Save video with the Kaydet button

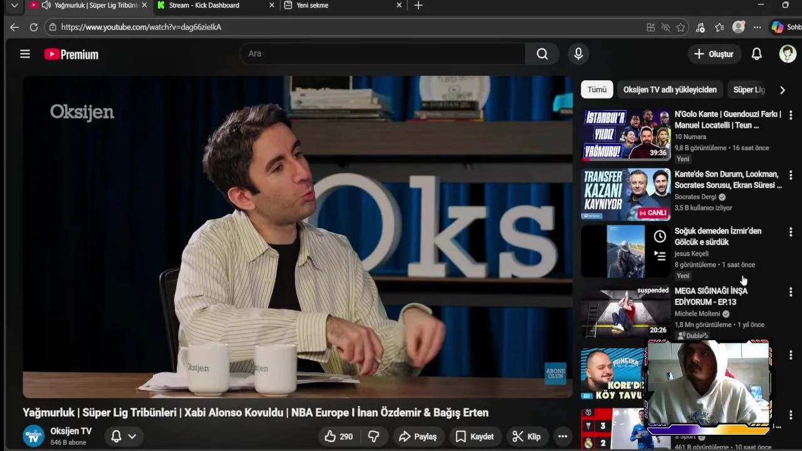click(x=474, y=437)
